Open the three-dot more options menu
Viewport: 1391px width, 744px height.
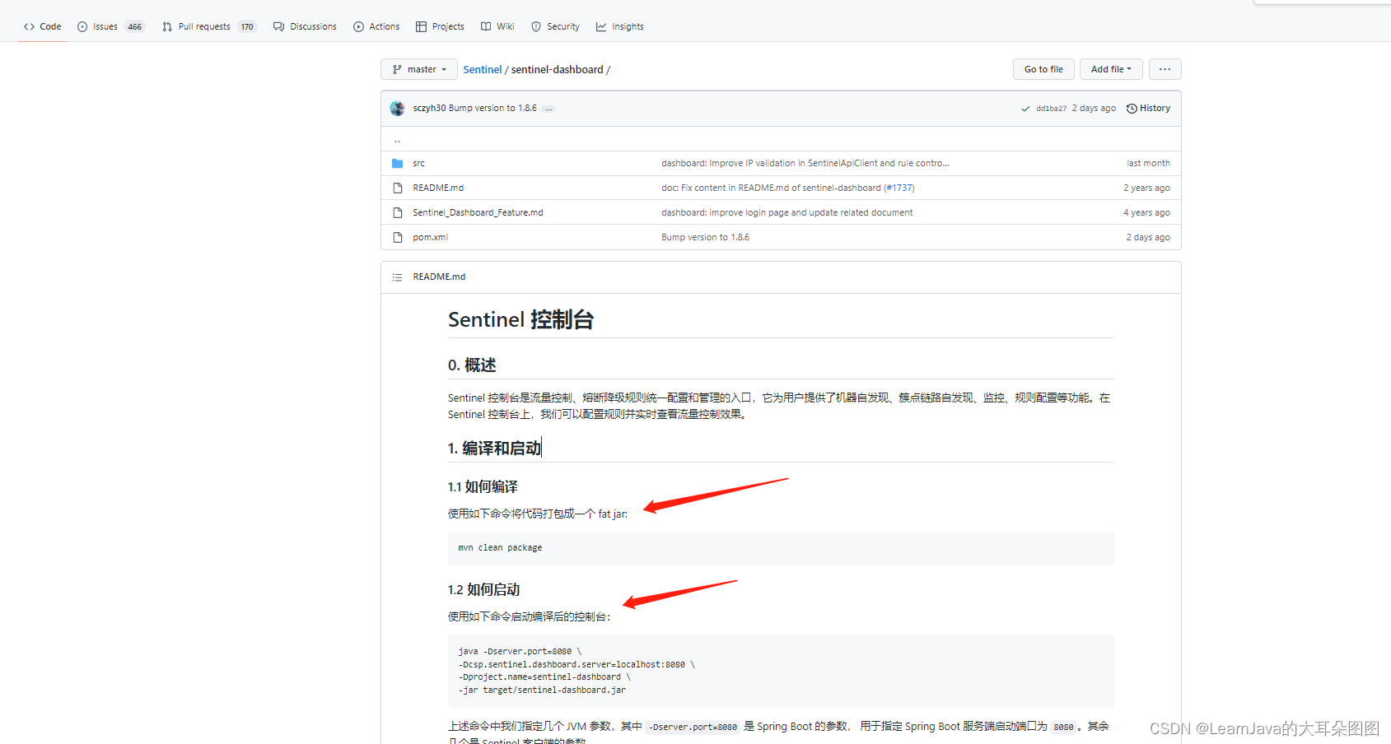[x=1165, y=69]
